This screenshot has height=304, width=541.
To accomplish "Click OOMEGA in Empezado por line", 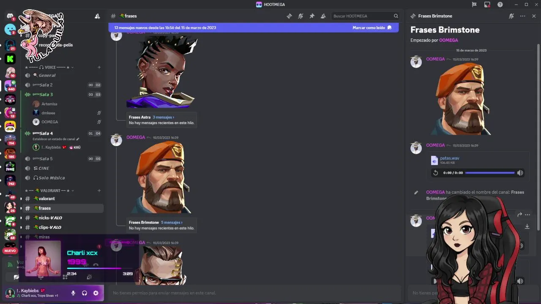I will click(448, 40).
